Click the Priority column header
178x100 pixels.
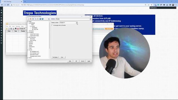(x=23, y=31)
